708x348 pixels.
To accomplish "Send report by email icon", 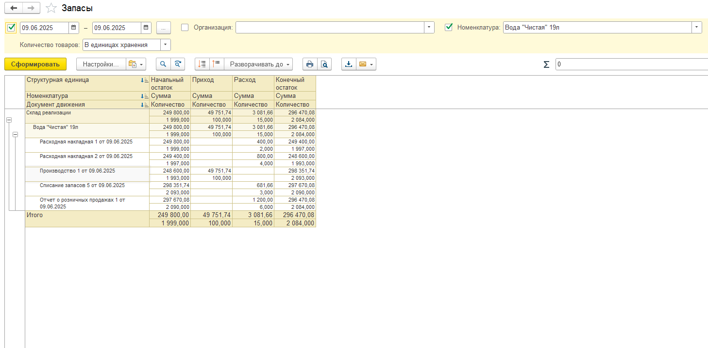I will [362, 64].
